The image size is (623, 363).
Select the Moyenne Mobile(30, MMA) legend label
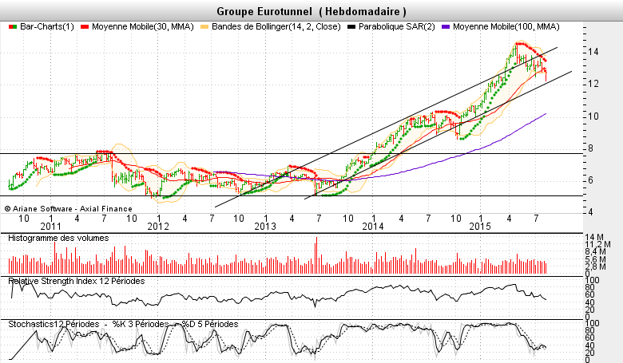(143, 26)
